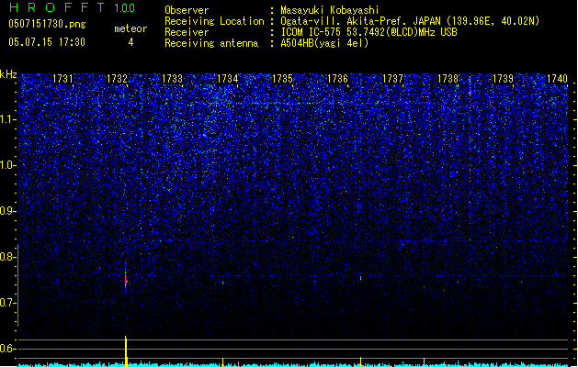Click the small echo dot just after 1736

(360, 278)
